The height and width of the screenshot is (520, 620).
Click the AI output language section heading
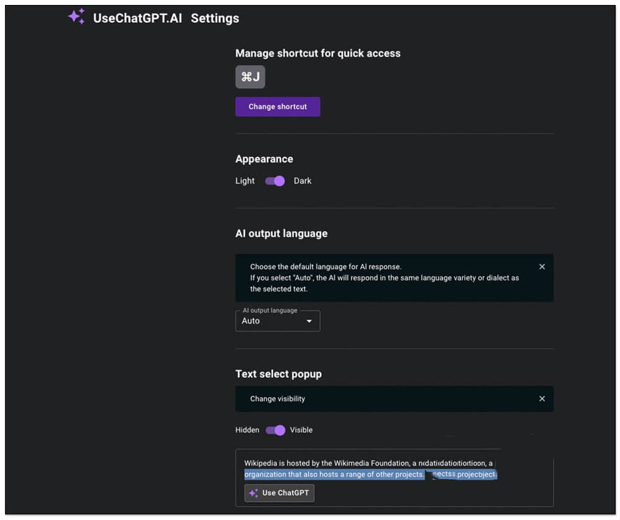pyautogui.click(x=281, y=233)
